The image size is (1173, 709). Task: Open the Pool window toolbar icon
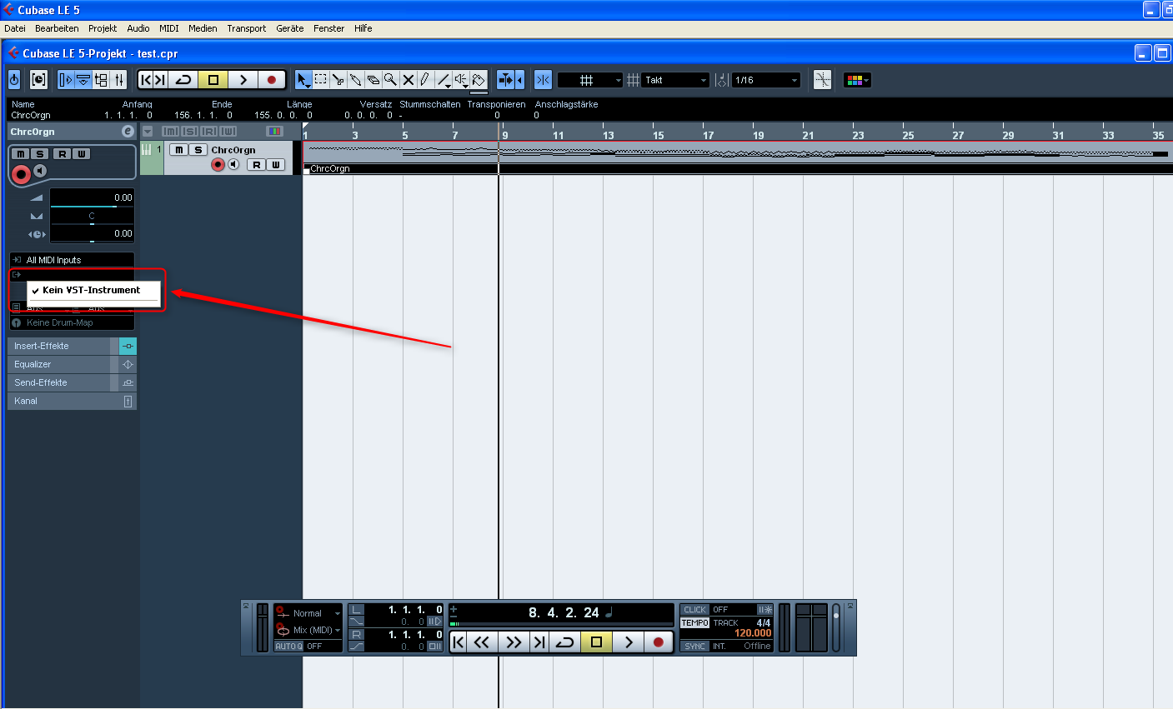coord(101,80)
